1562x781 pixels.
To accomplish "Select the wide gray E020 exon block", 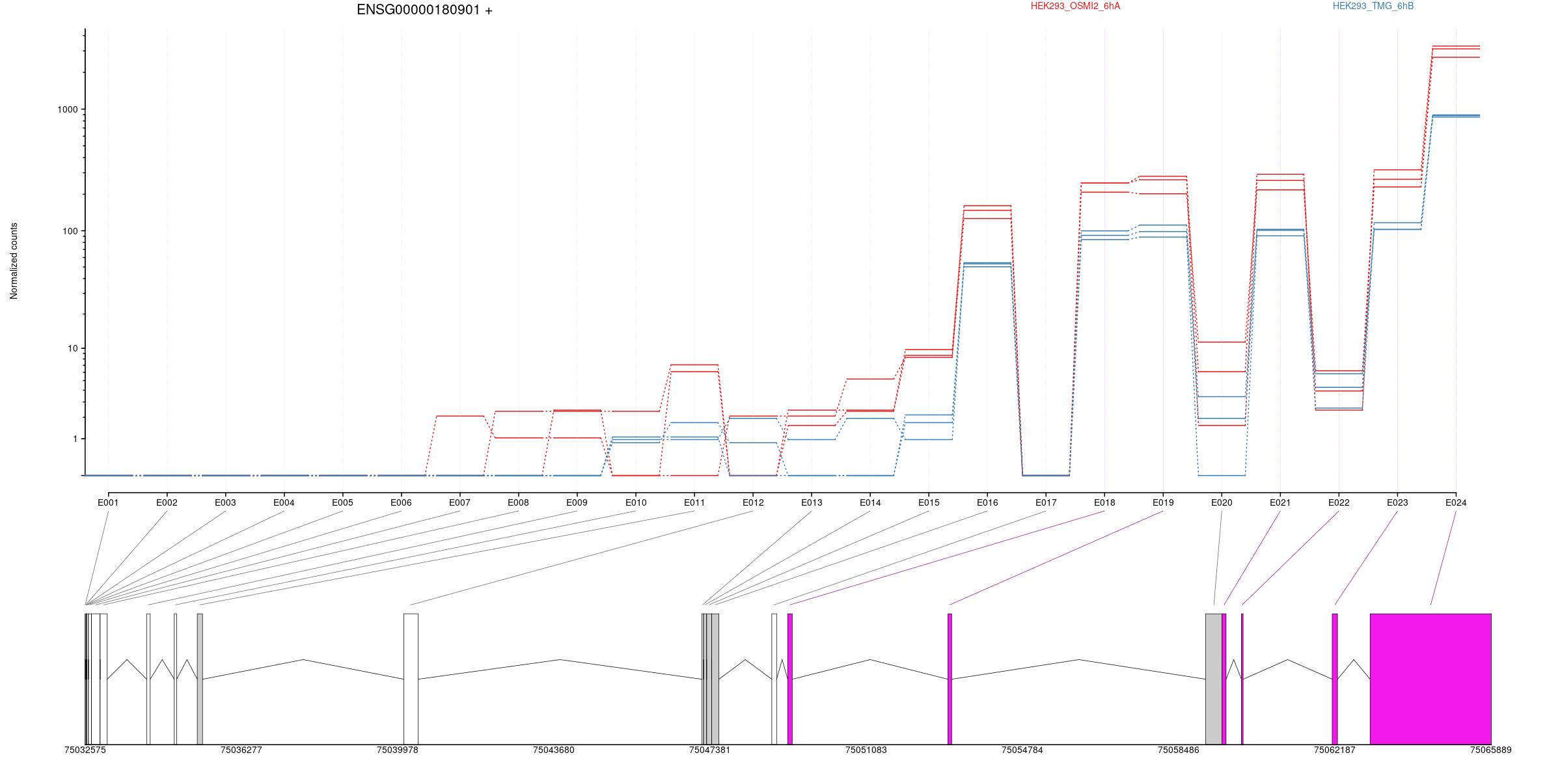I will [x=1214, y=679].
